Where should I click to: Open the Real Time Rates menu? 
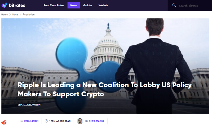(x=54, y=5)
